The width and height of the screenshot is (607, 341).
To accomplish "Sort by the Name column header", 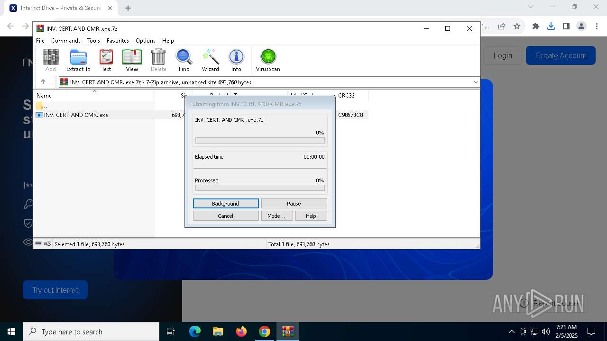I will (x=95, y=96).
